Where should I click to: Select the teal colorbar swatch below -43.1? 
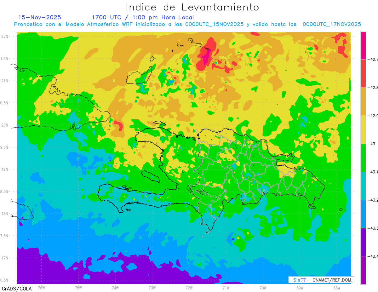[x=363, y=186]
